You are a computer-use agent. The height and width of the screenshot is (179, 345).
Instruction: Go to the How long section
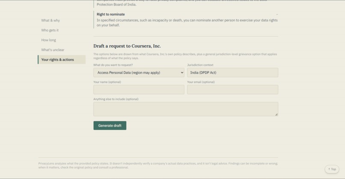(49, 40)
